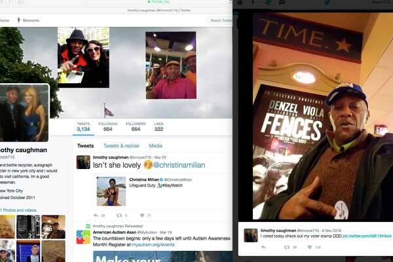Click the "Joined October 2011" text
This screenshot has height=262, width=393.
pos(18,198)
